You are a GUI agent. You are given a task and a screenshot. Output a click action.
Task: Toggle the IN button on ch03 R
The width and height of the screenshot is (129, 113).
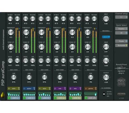point(40,98)
